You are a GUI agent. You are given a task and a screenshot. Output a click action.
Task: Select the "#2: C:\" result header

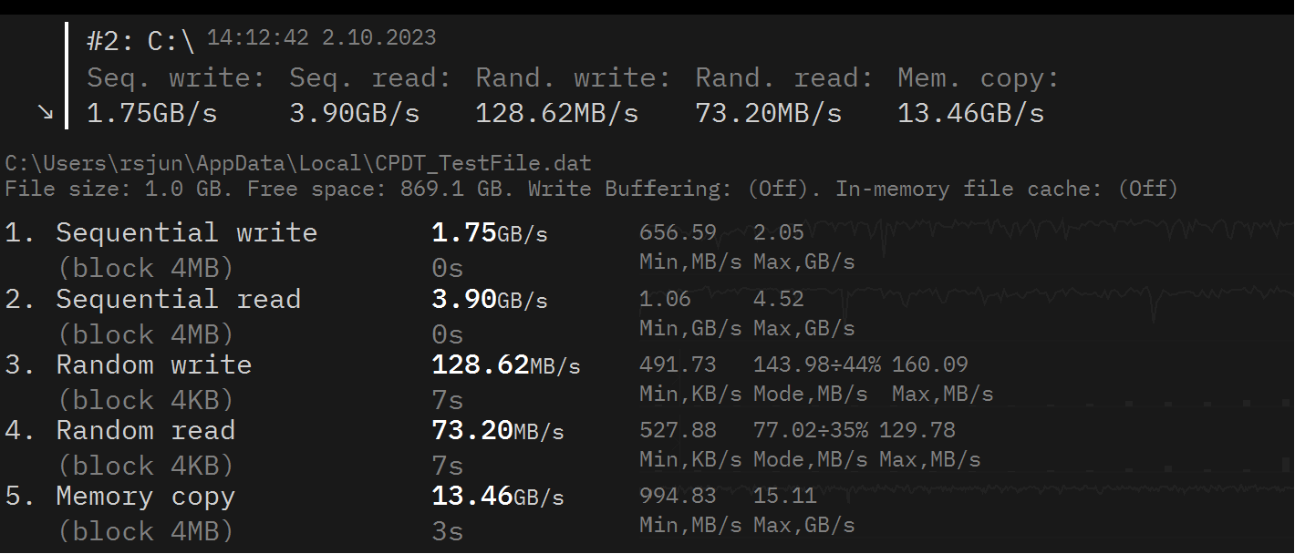coord(140,41)
